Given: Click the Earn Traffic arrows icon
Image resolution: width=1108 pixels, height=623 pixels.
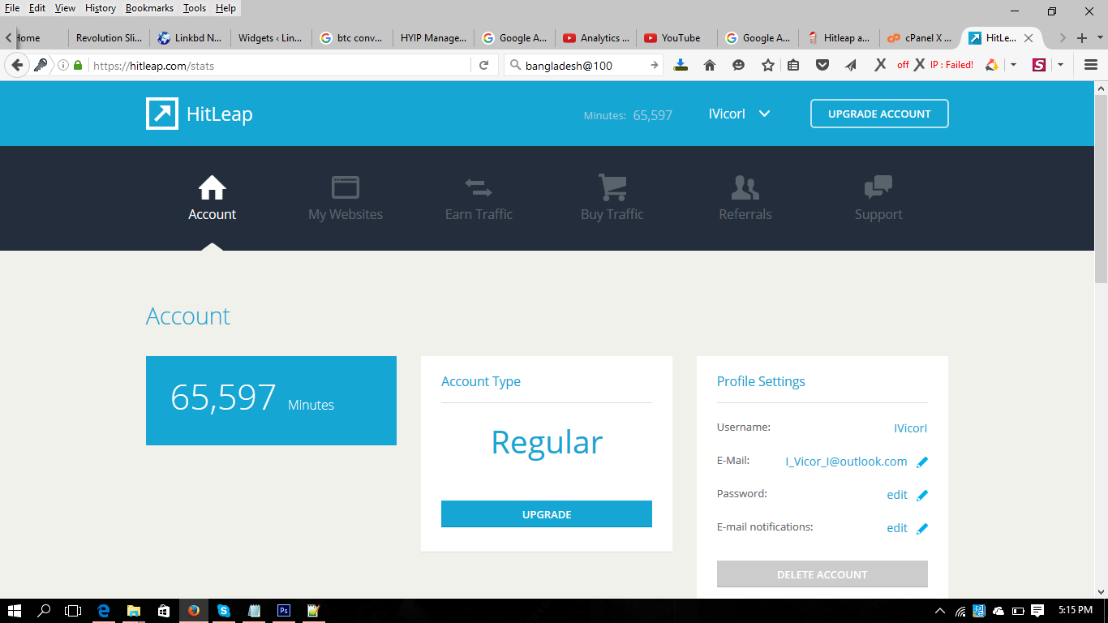Looking at the screenshot, I should click(479, 188).
